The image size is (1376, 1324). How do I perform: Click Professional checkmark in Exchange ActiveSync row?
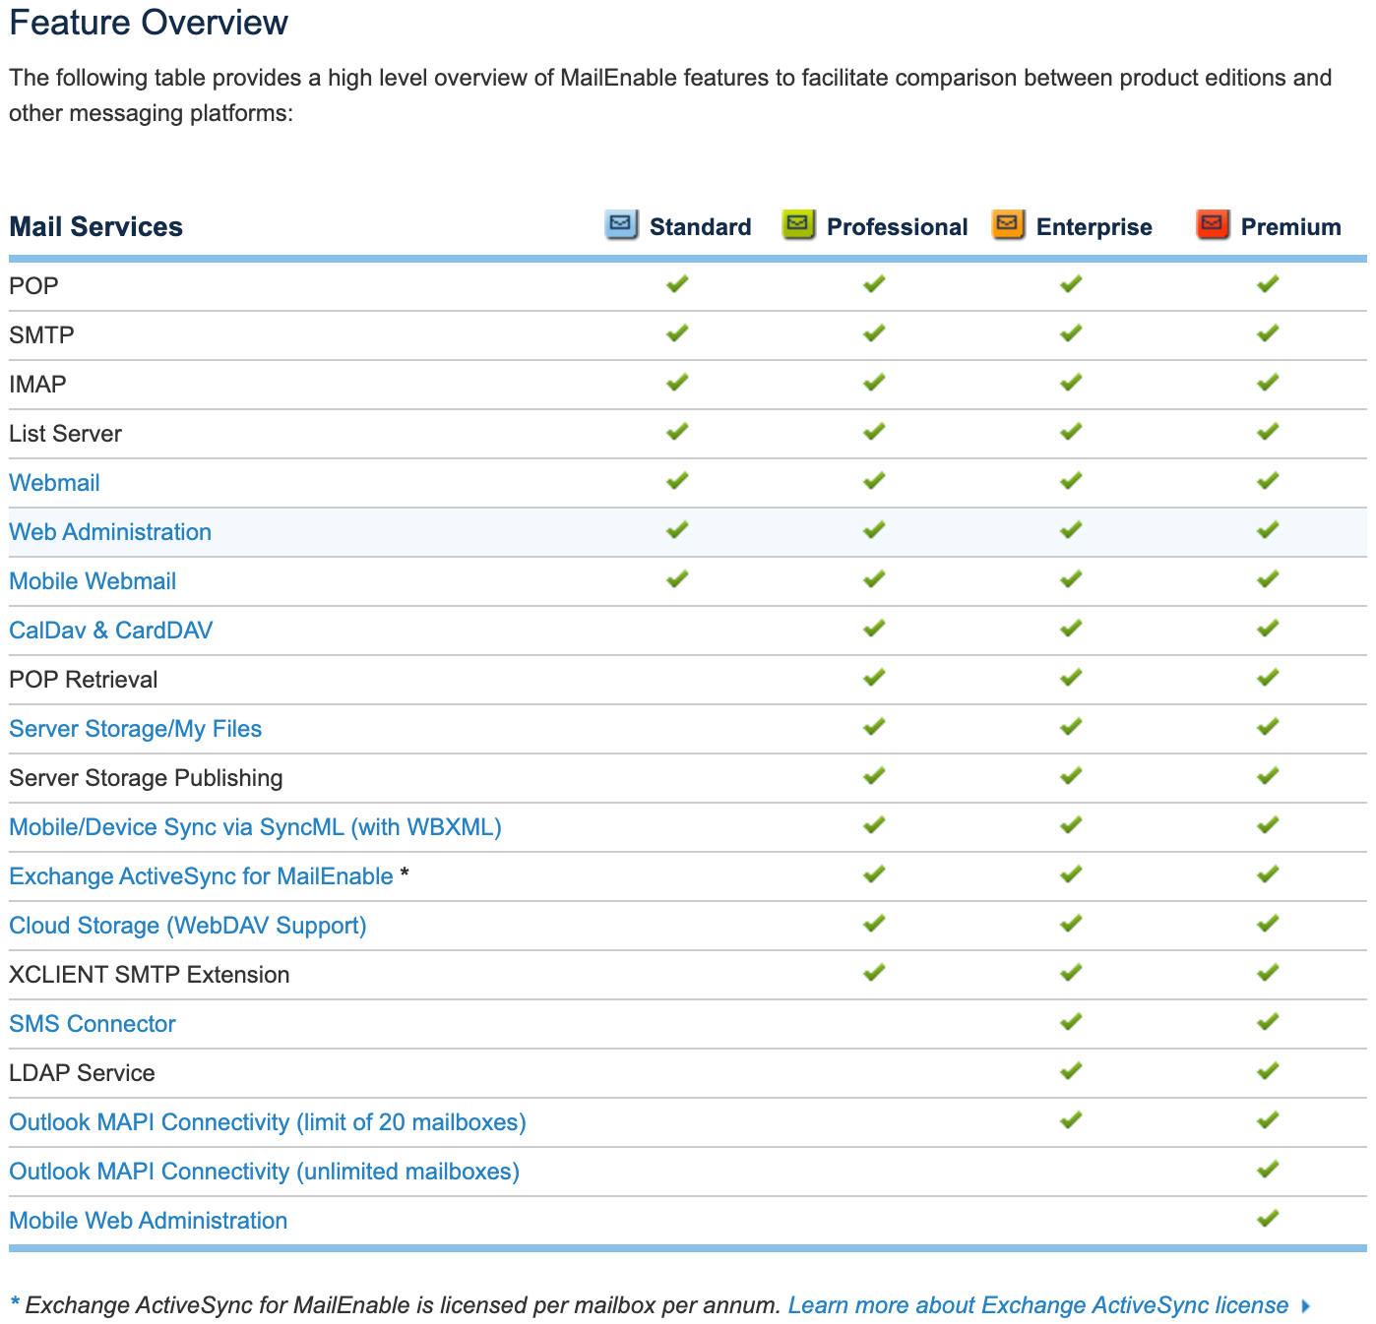click(x=874, y=874)
